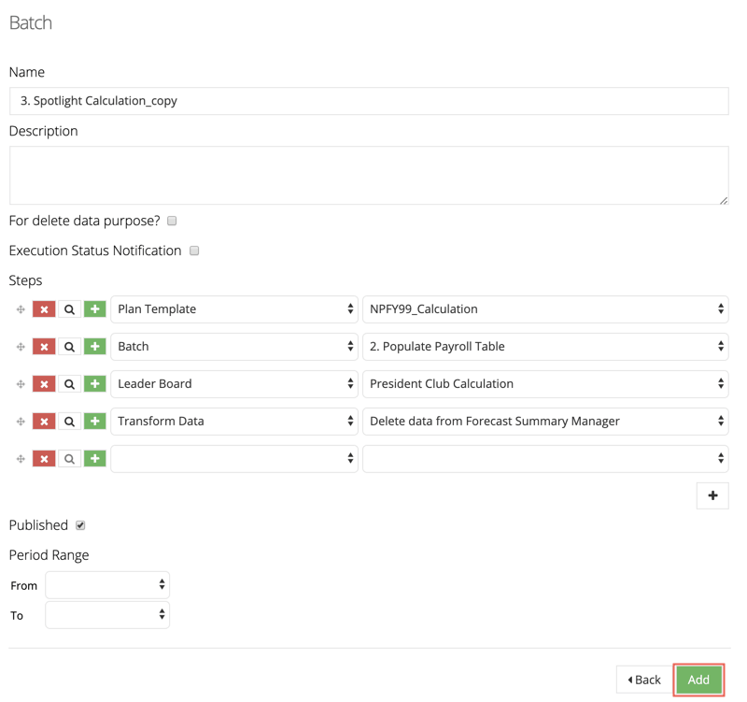Open the Period Range From dropdown
The height and width of the screenshot is (702, 747).
click(107, 584)
